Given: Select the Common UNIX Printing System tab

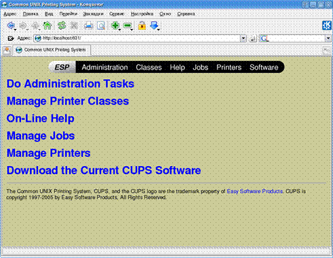Looking at the screenshot, I should (x=52, y=50).
